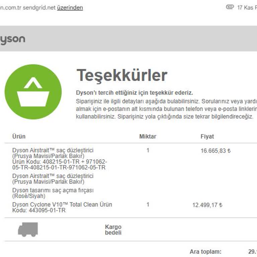Click the '17 Kas' date text
Screen dimensions: 257x257
point(245,8)
